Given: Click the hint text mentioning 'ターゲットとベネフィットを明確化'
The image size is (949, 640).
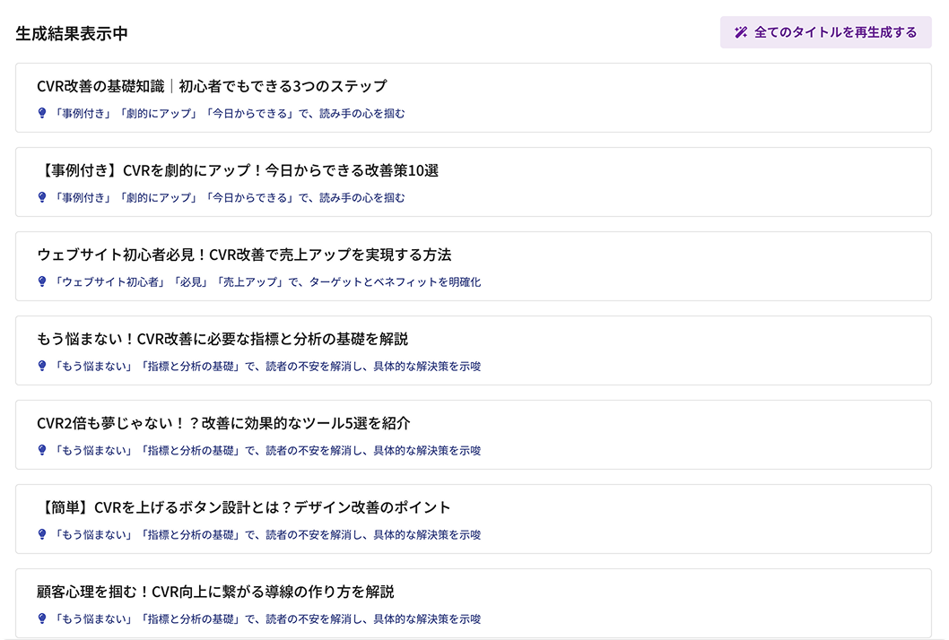Looking at the screenshot, I should tap(268, 281).
